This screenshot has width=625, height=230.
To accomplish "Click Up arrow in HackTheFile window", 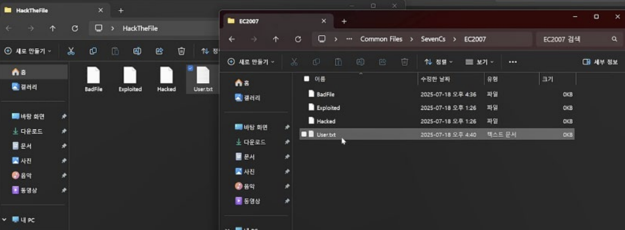I will click(53, 28).
